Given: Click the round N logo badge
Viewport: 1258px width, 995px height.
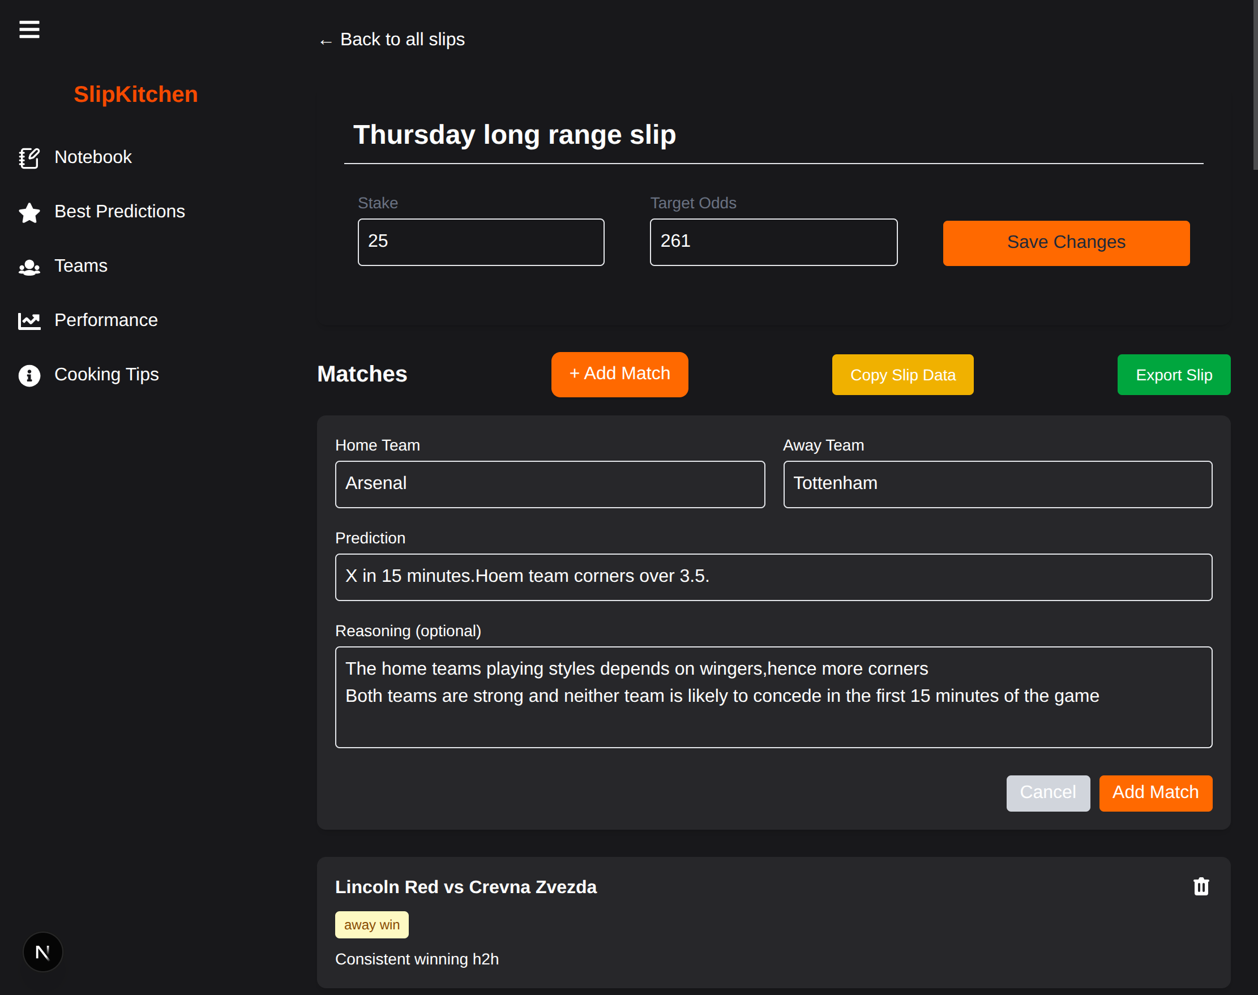Looking at the screenshot, I should click(42, 952).
